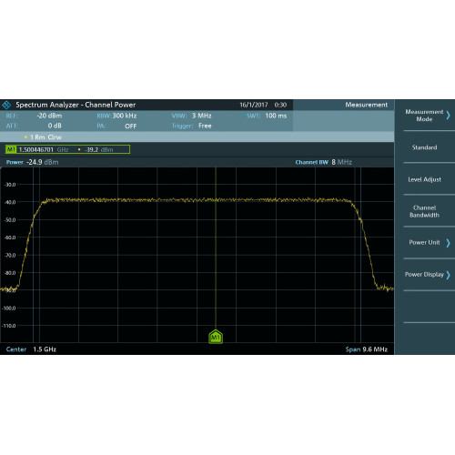Select the -110.0 axis label
This screenshot has height=455, width=455.
coord(9,326)
